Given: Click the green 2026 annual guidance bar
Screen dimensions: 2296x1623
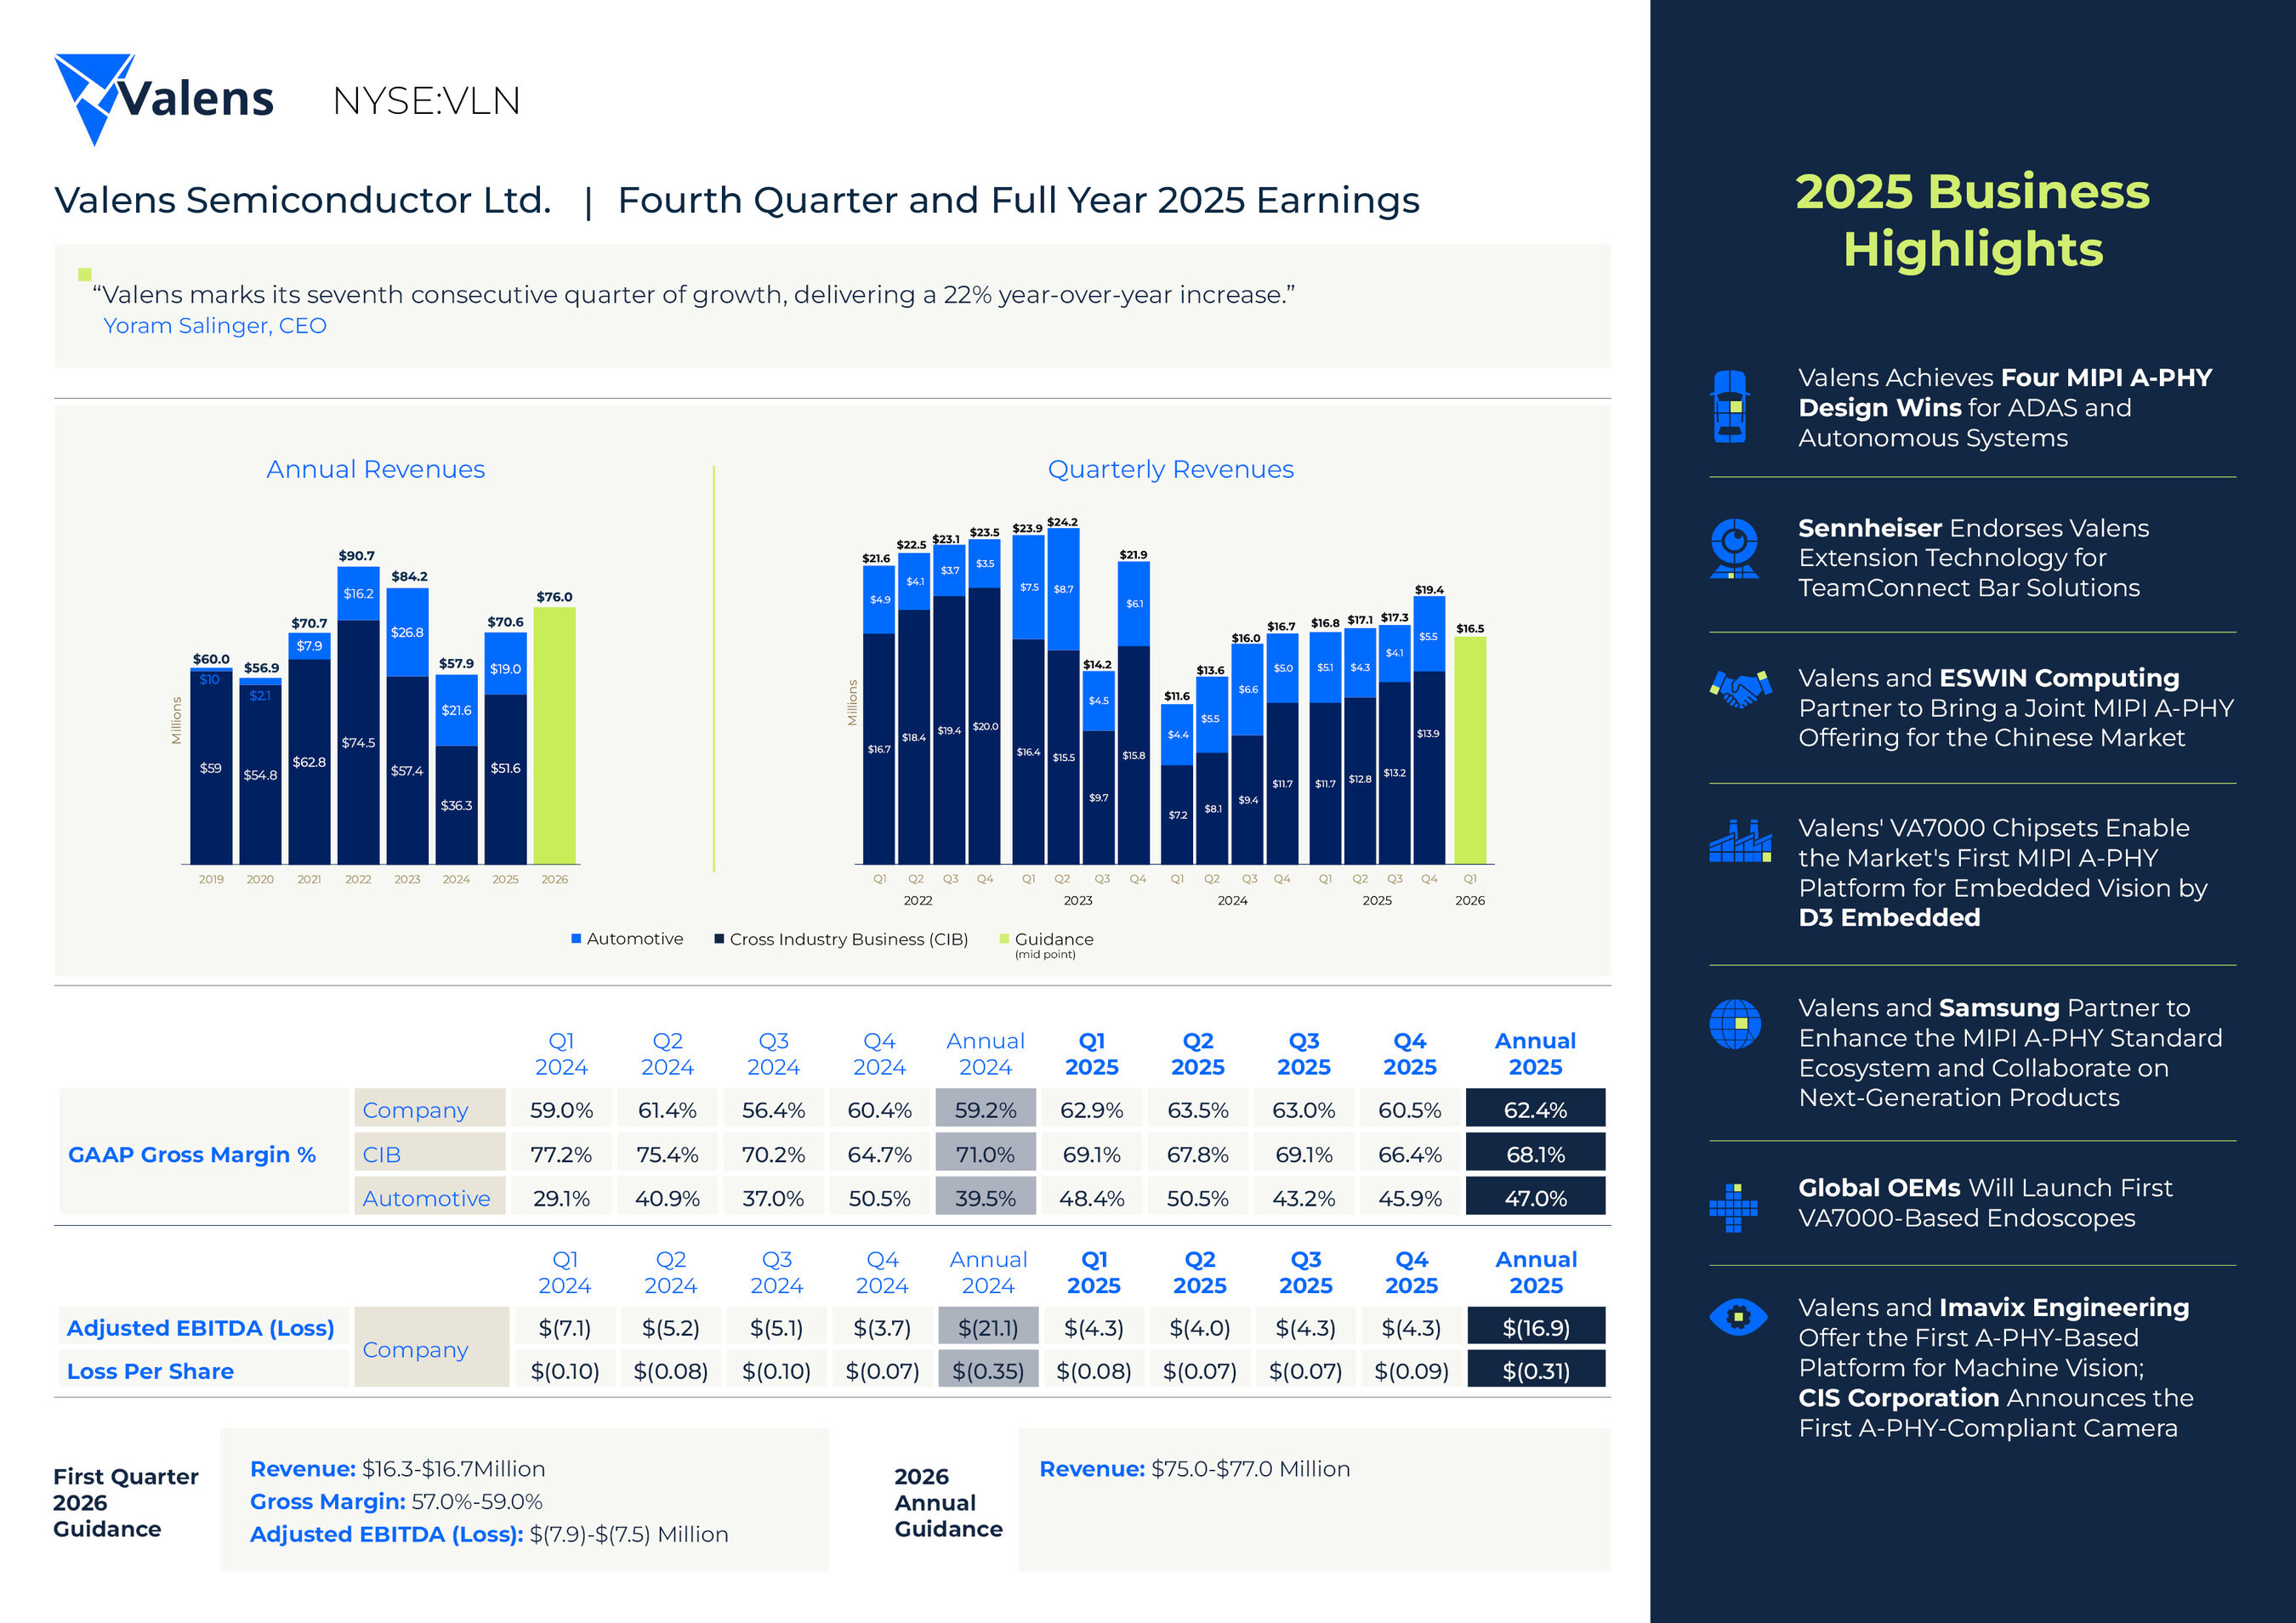Looking at the screenshot, I should [554, 735].
